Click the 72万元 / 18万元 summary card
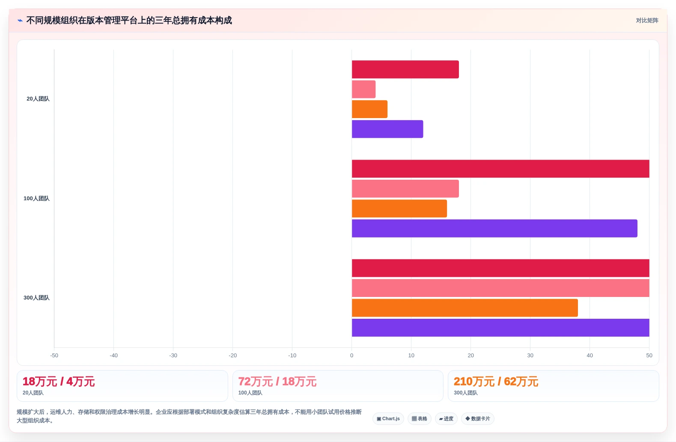The height and width of the screenshot is (442, 676). pos(338,386)
